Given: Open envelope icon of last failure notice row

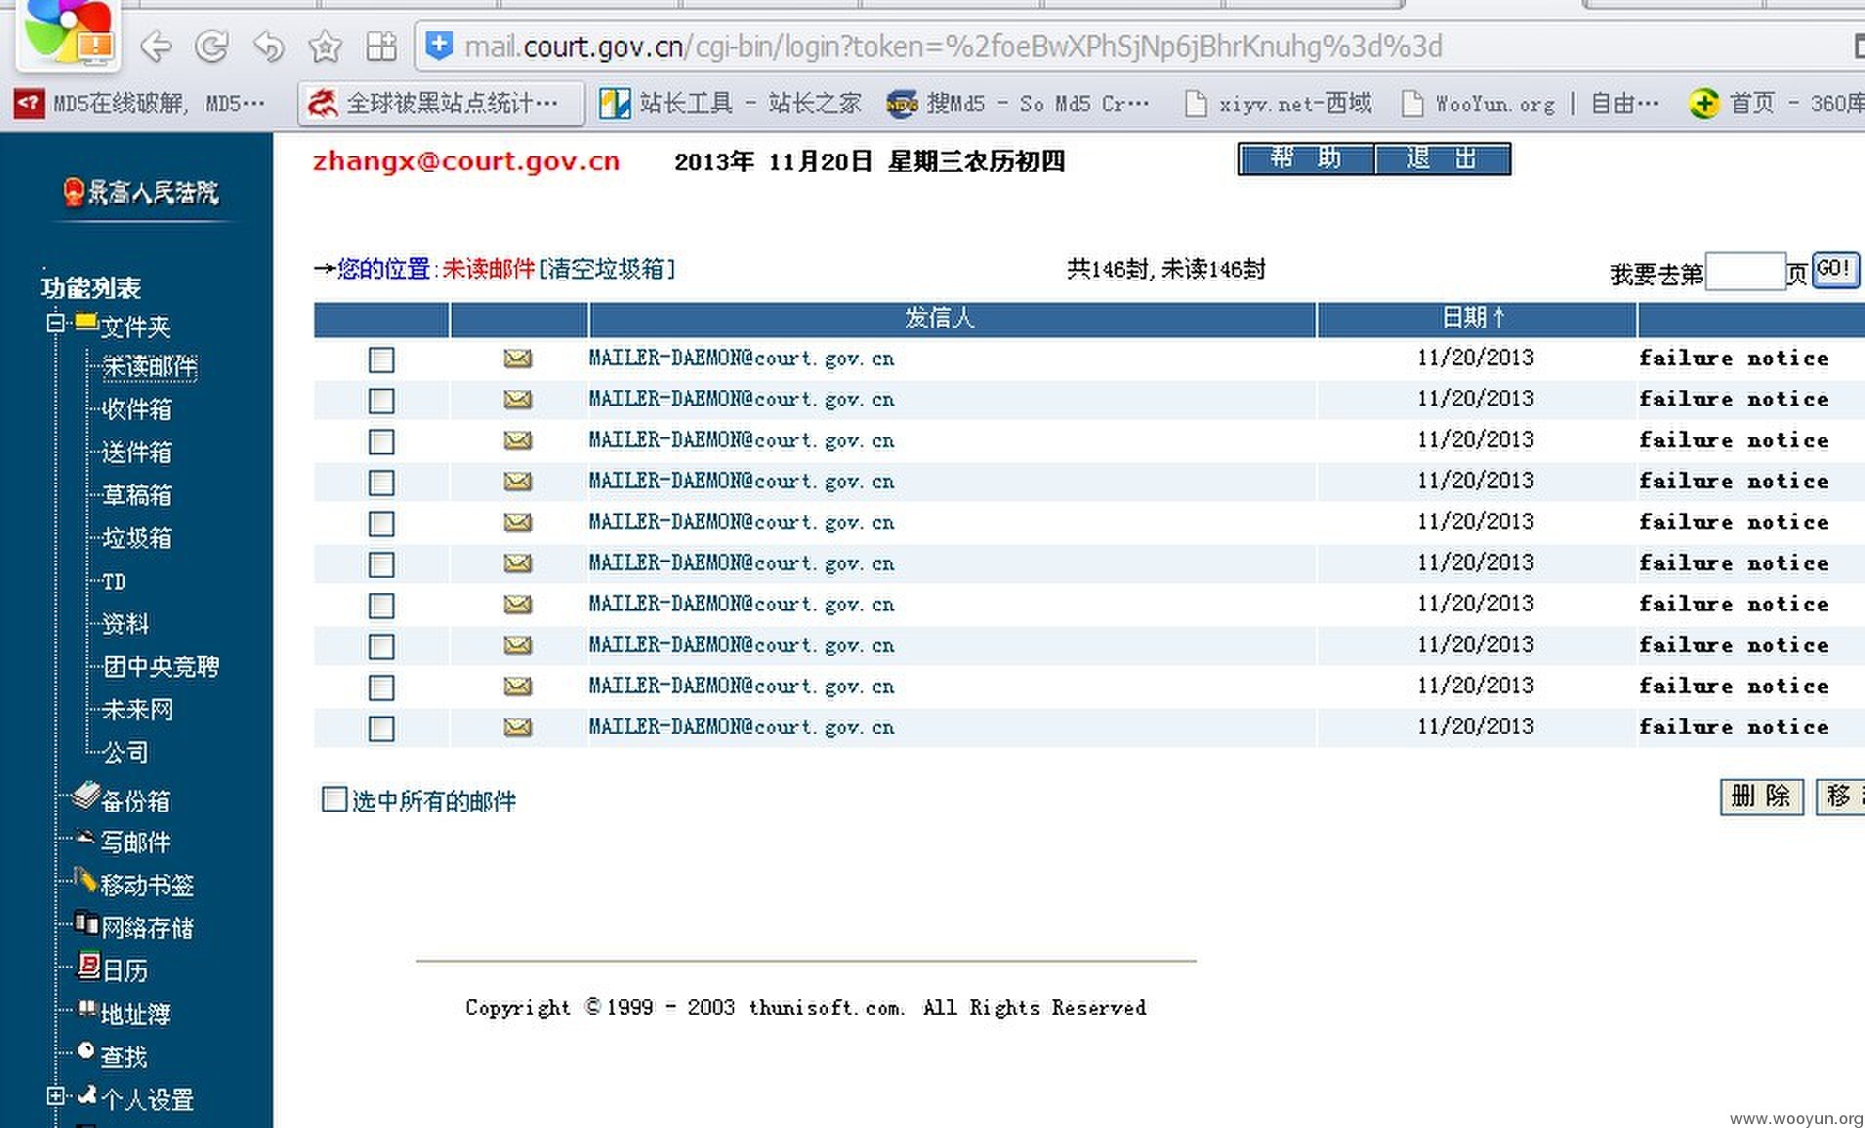Looking at the screenshot, I should point(518,727).
